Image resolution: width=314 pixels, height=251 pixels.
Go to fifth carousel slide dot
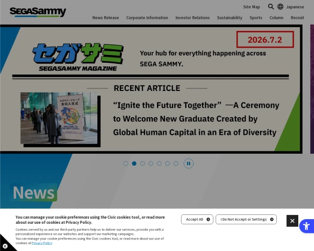[x=159, y=164]
